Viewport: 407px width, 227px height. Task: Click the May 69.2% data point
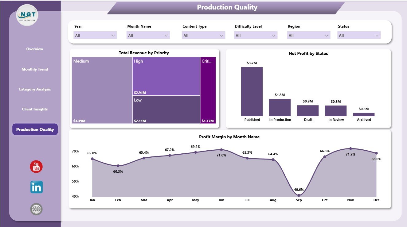pyautogui.click(x=196, y=152)
